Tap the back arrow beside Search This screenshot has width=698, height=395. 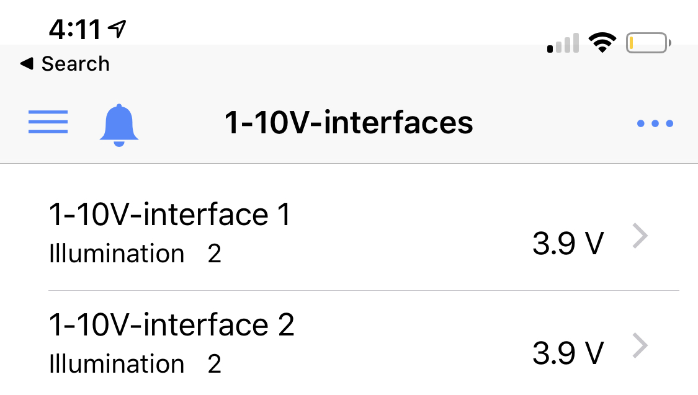pos(27,63)
